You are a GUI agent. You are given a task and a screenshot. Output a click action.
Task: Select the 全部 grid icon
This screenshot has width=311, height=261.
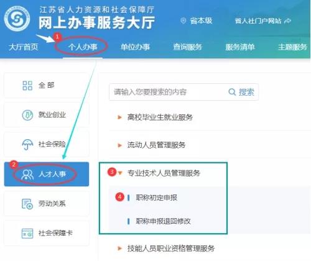click(27, 85)
